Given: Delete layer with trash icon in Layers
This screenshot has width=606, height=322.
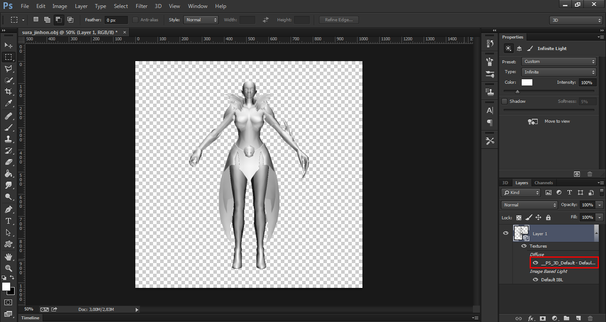Looking at the screenshot, I should (590, 318).
